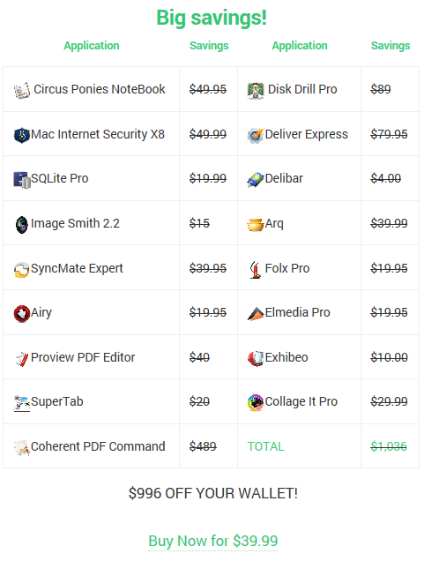Image resolution: width=439 pixels, height=561 pixels.
Task: Click the TOTAL label in the table
Action: click(x=265, y=446)
